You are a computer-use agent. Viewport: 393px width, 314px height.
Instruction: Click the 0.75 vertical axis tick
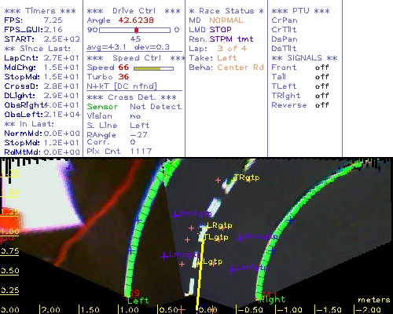(9, 251)
